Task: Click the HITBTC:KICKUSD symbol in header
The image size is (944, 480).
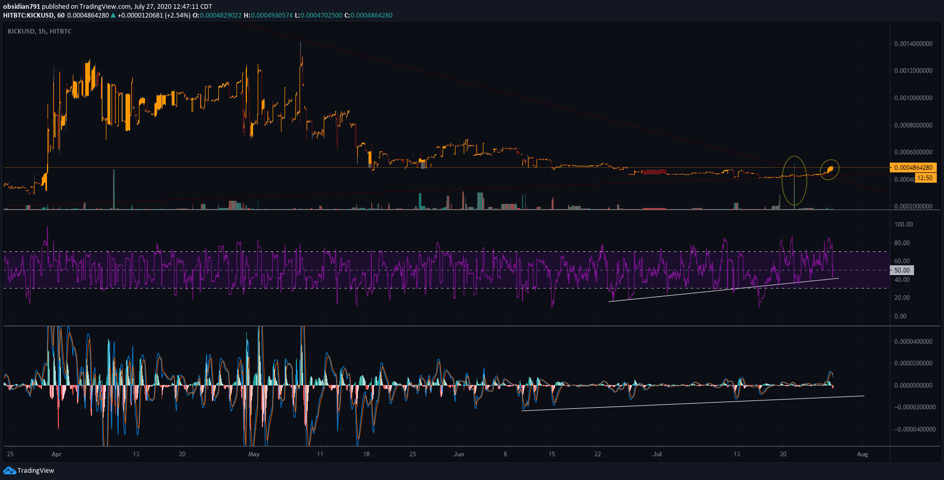Action: click(28, 15)
